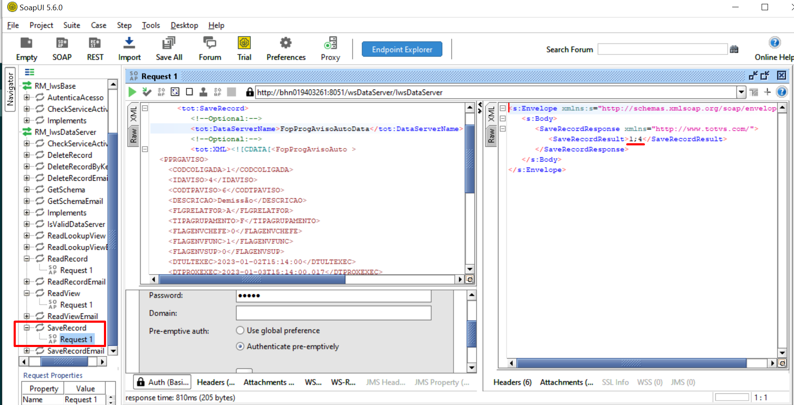Click the Import project icon
This screenshot has width=794, height=405.
click(129, 49)
